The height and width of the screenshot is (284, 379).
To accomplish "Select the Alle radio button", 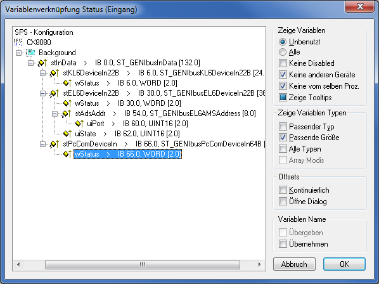I will (282, 52).
